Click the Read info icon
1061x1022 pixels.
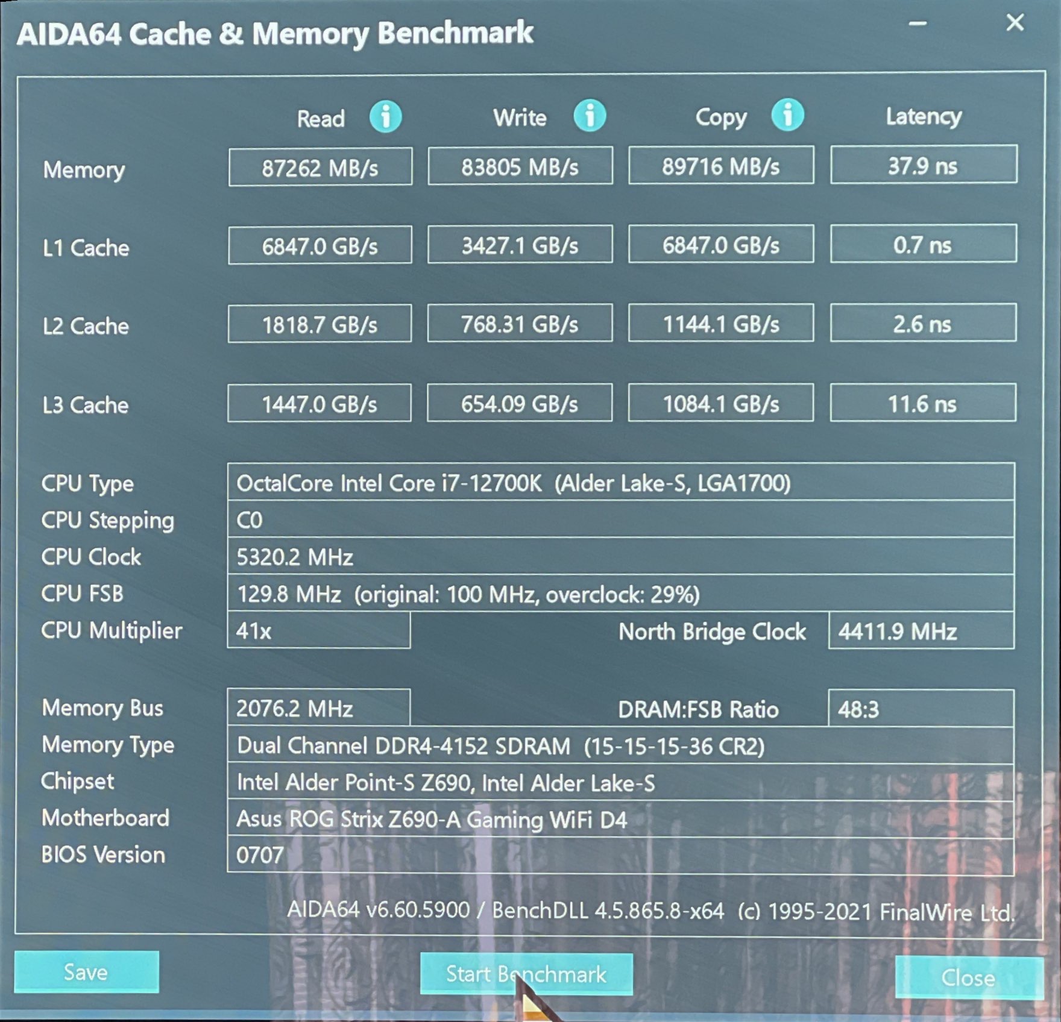[x=386, y=116]
